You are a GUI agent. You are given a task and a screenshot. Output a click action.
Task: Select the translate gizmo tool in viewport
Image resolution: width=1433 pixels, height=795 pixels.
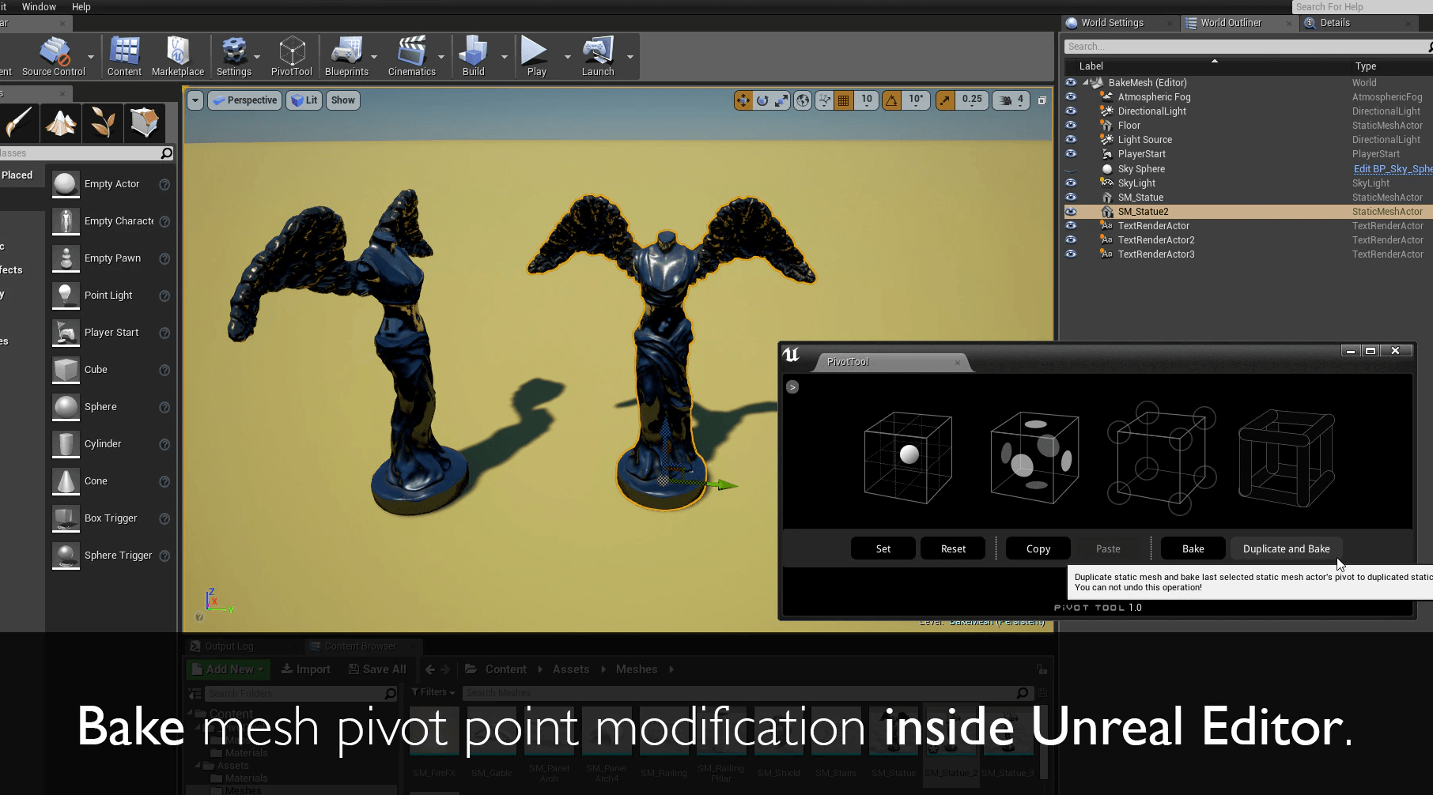pyautogui.click(x=743, y=100)
